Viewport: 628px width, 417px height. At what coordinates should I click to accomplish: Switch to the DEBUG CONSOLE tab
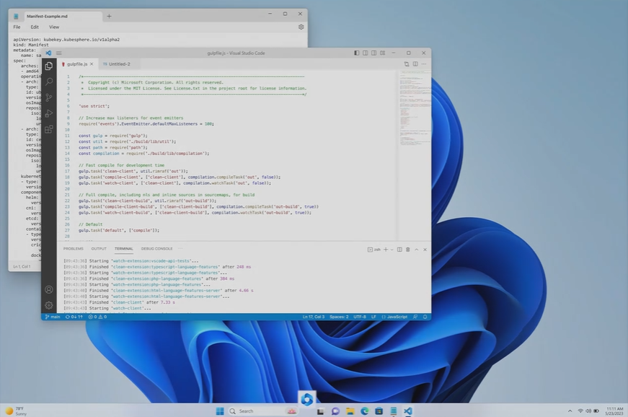[x=156, y=249]
